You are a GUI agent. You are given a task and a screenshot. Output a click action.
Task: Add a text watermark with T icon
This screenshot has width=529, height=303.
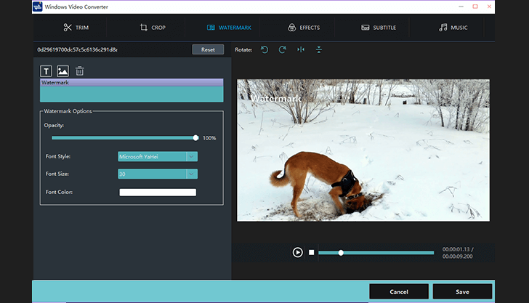[47, 71]
